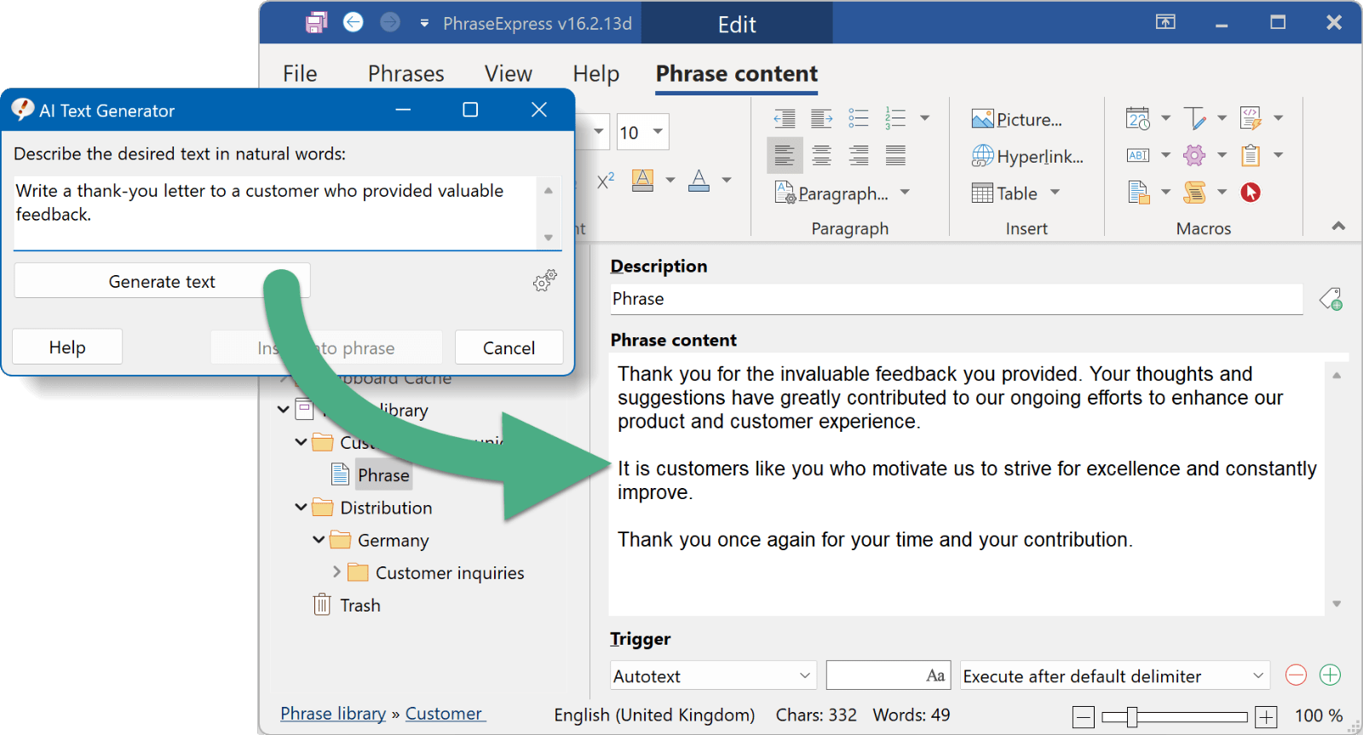1363x735 pixels.
Task: Collapse the Germany folder
Action: pyautogui.click(x=319, y=540)
